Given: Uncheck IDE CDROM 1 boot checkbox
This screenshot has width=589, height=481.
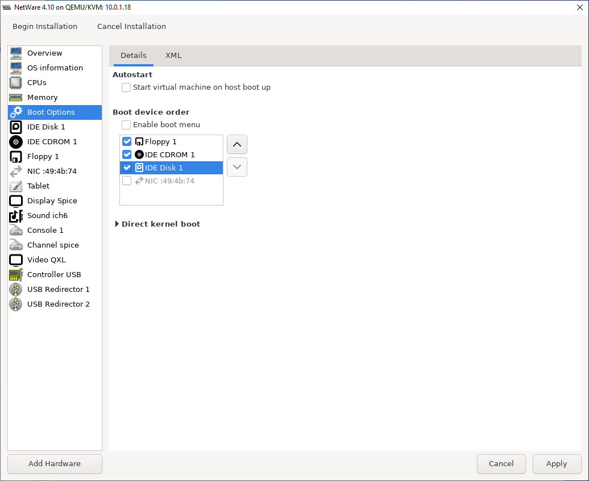Looking at the screenshot, I should [127, 154].
